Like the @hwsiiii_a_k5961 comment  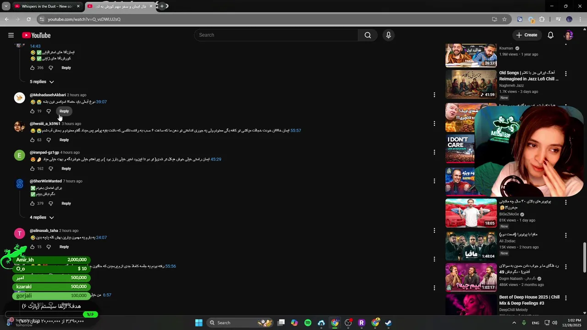pyautogui.click(x=32, y=140)
